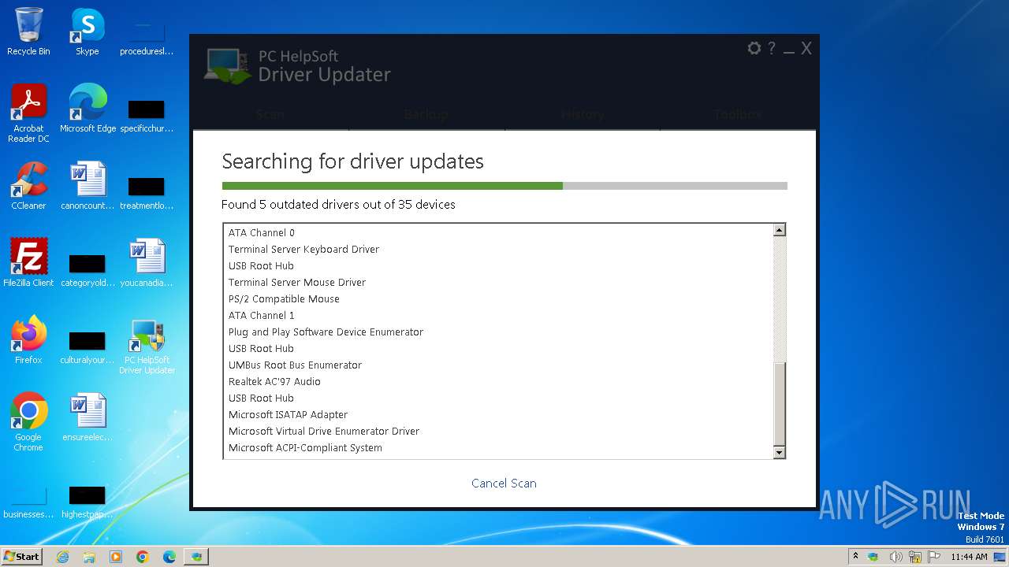Image resolution: width=1009 pixels, height=567 pixels.
Task: Select PS/2 Compatible Mouse row
Action: (498, 299)
